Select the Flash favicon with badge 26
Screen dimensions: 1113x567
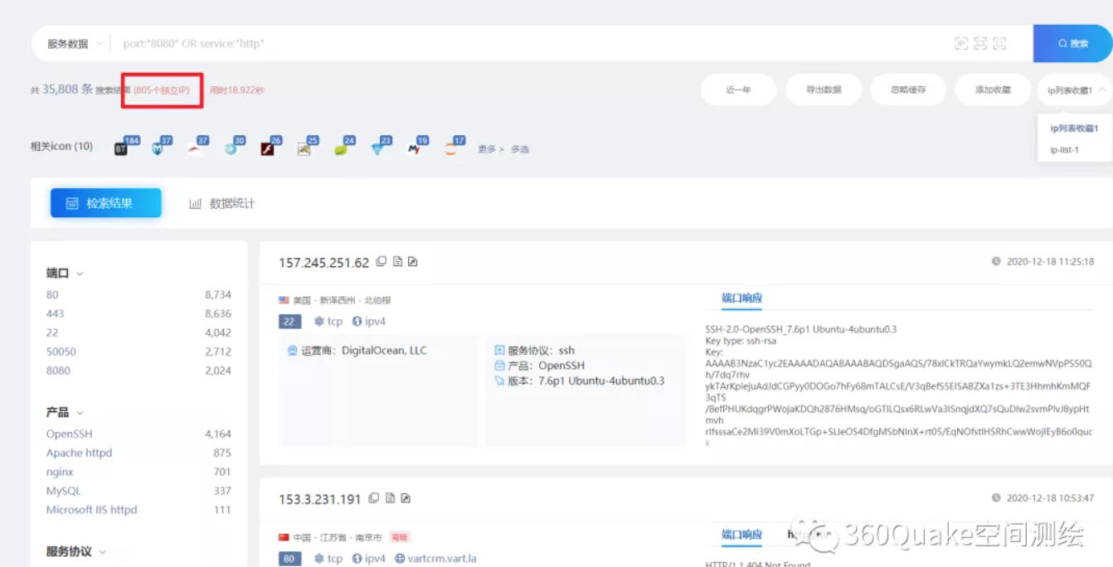coord(267,149)
